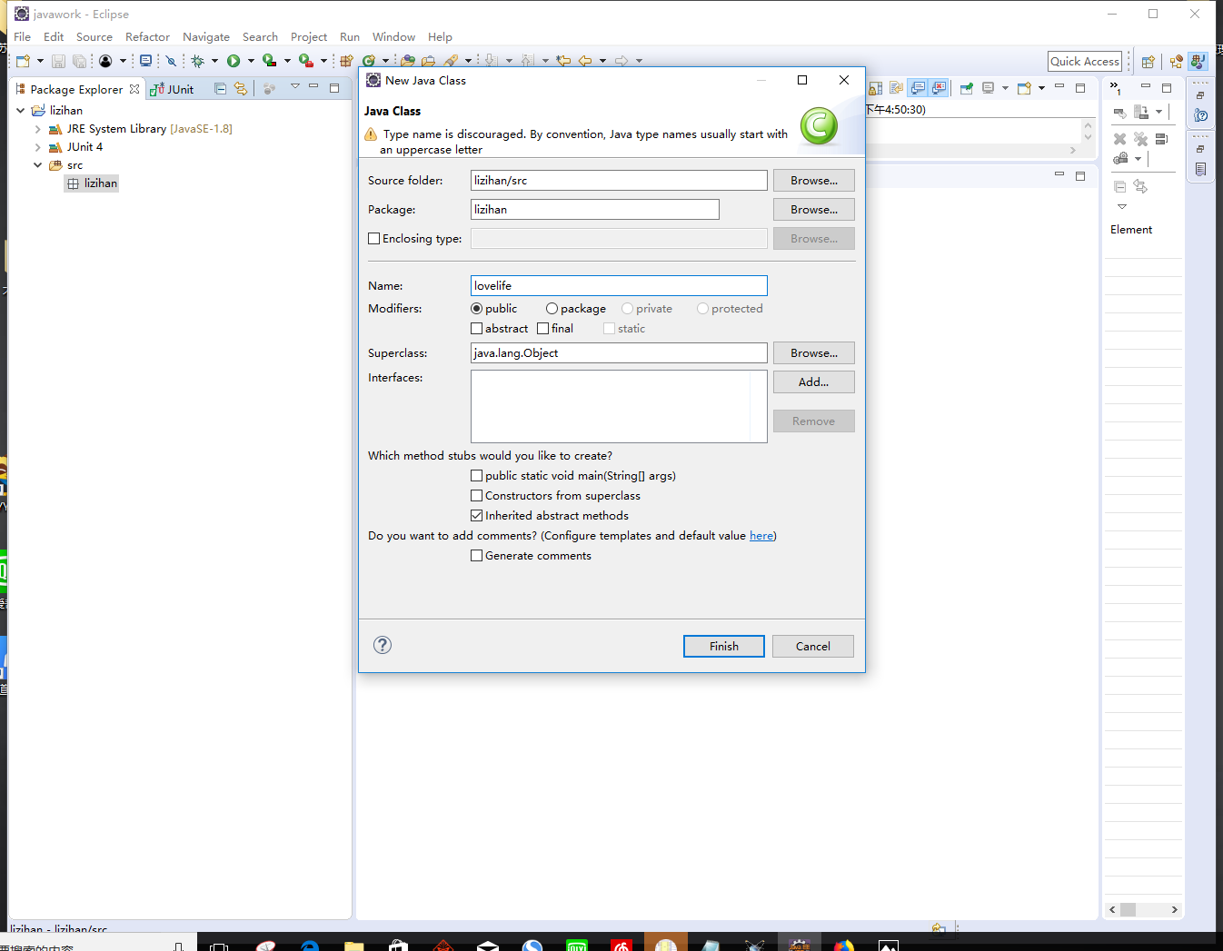Open the Debug button dropdown arrow

click(x=214, y=61)
